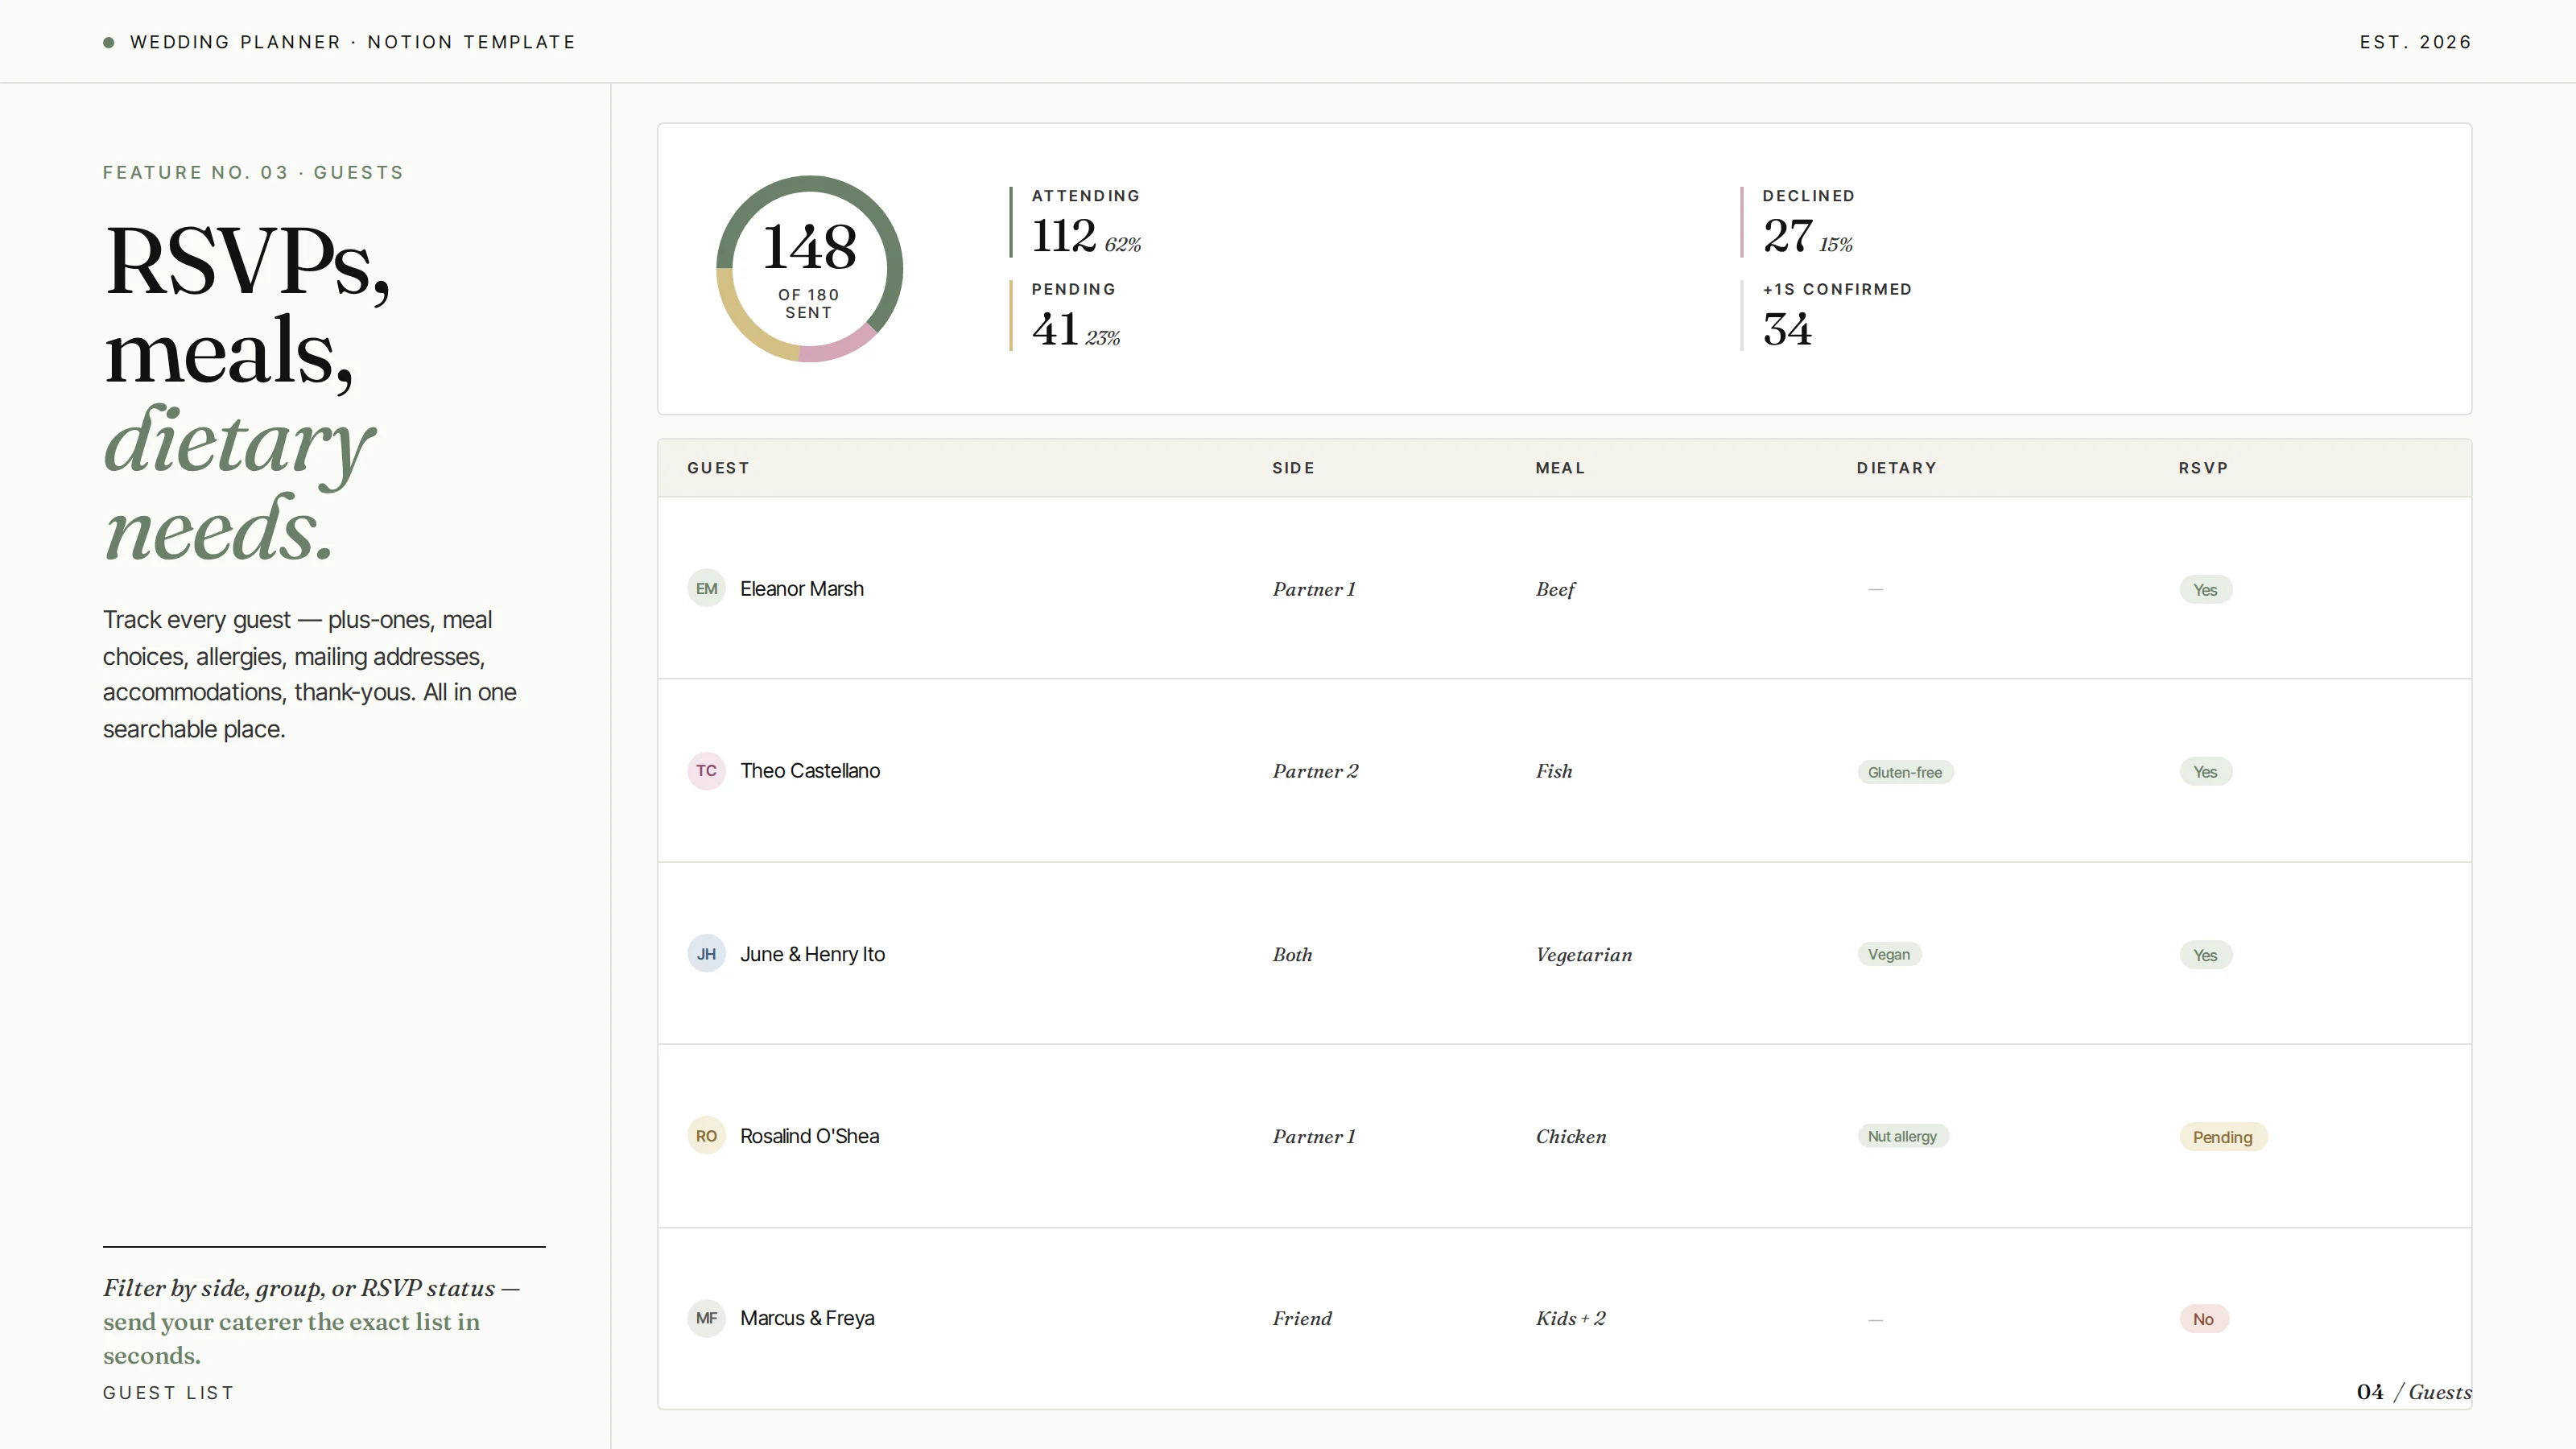
Task: Click the +1s Confirmed 34 statistic
Action: (1827, 315)
